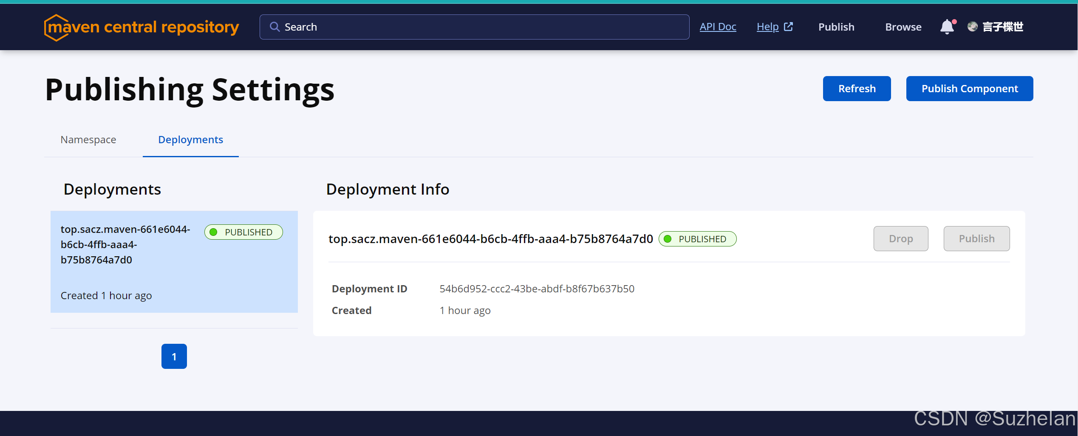Click the disabled Publish button
The height and width of the screenshot is (436, 1078).
(x=976, y=238)
